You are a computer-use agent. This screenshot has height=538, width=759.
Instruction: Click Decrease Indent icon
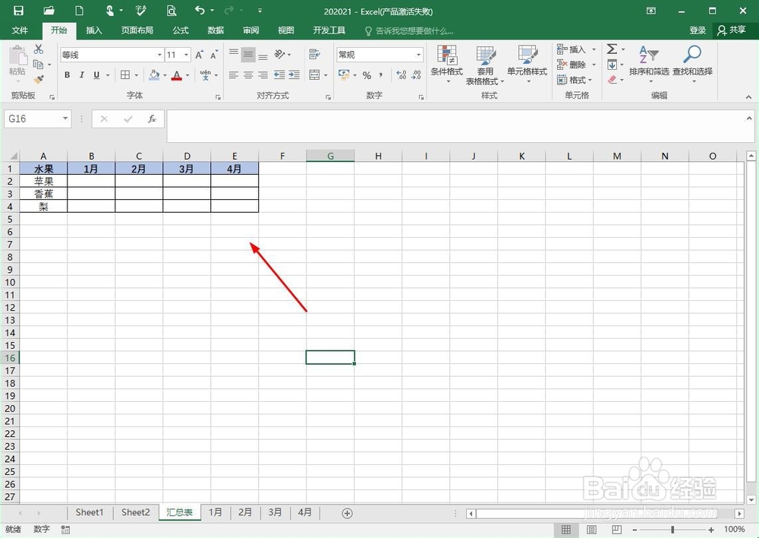click(x=279, y=75)
